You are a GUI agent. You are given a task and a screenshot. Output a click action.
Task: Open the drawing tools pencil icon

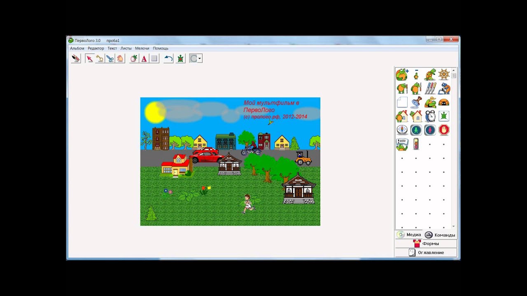click(x=76, y=58)
